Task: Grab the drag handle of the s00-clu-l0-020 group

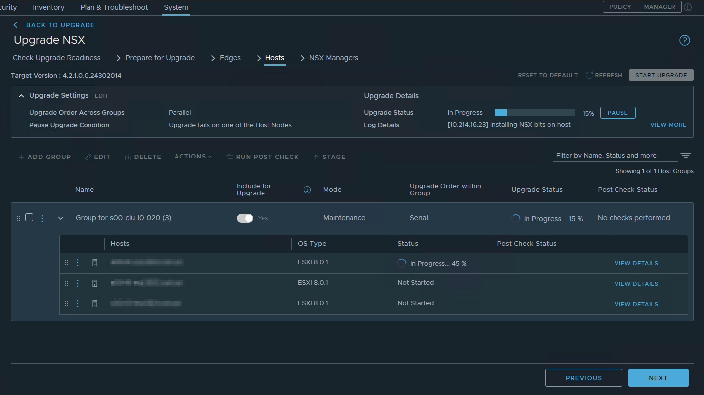Action: click(x=18, y=218)
